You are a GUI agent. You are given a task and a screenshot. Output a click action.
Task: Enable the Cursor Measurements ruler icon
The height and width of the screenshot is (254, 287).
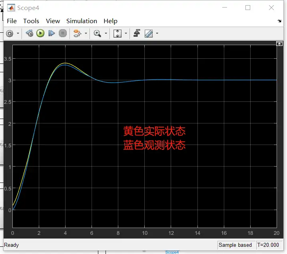[149, 34]
